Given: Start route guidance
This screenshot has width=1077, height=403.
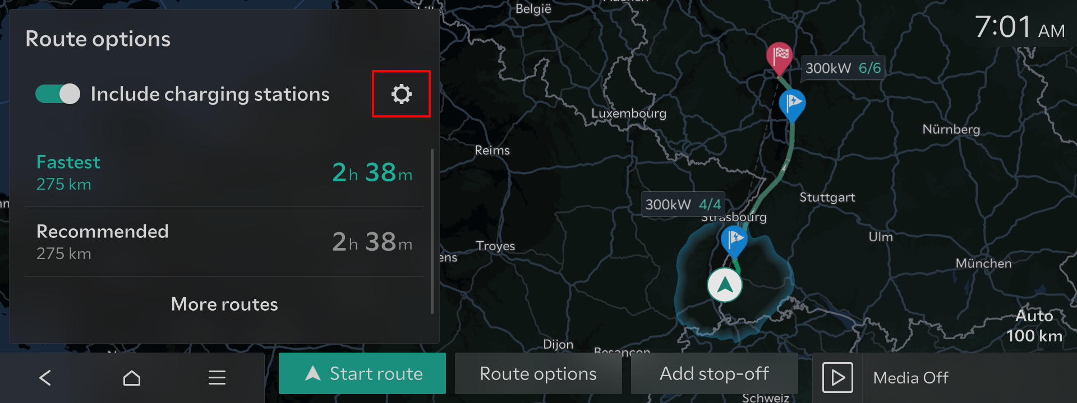Looking at the screenshot, I should point(362,373).
